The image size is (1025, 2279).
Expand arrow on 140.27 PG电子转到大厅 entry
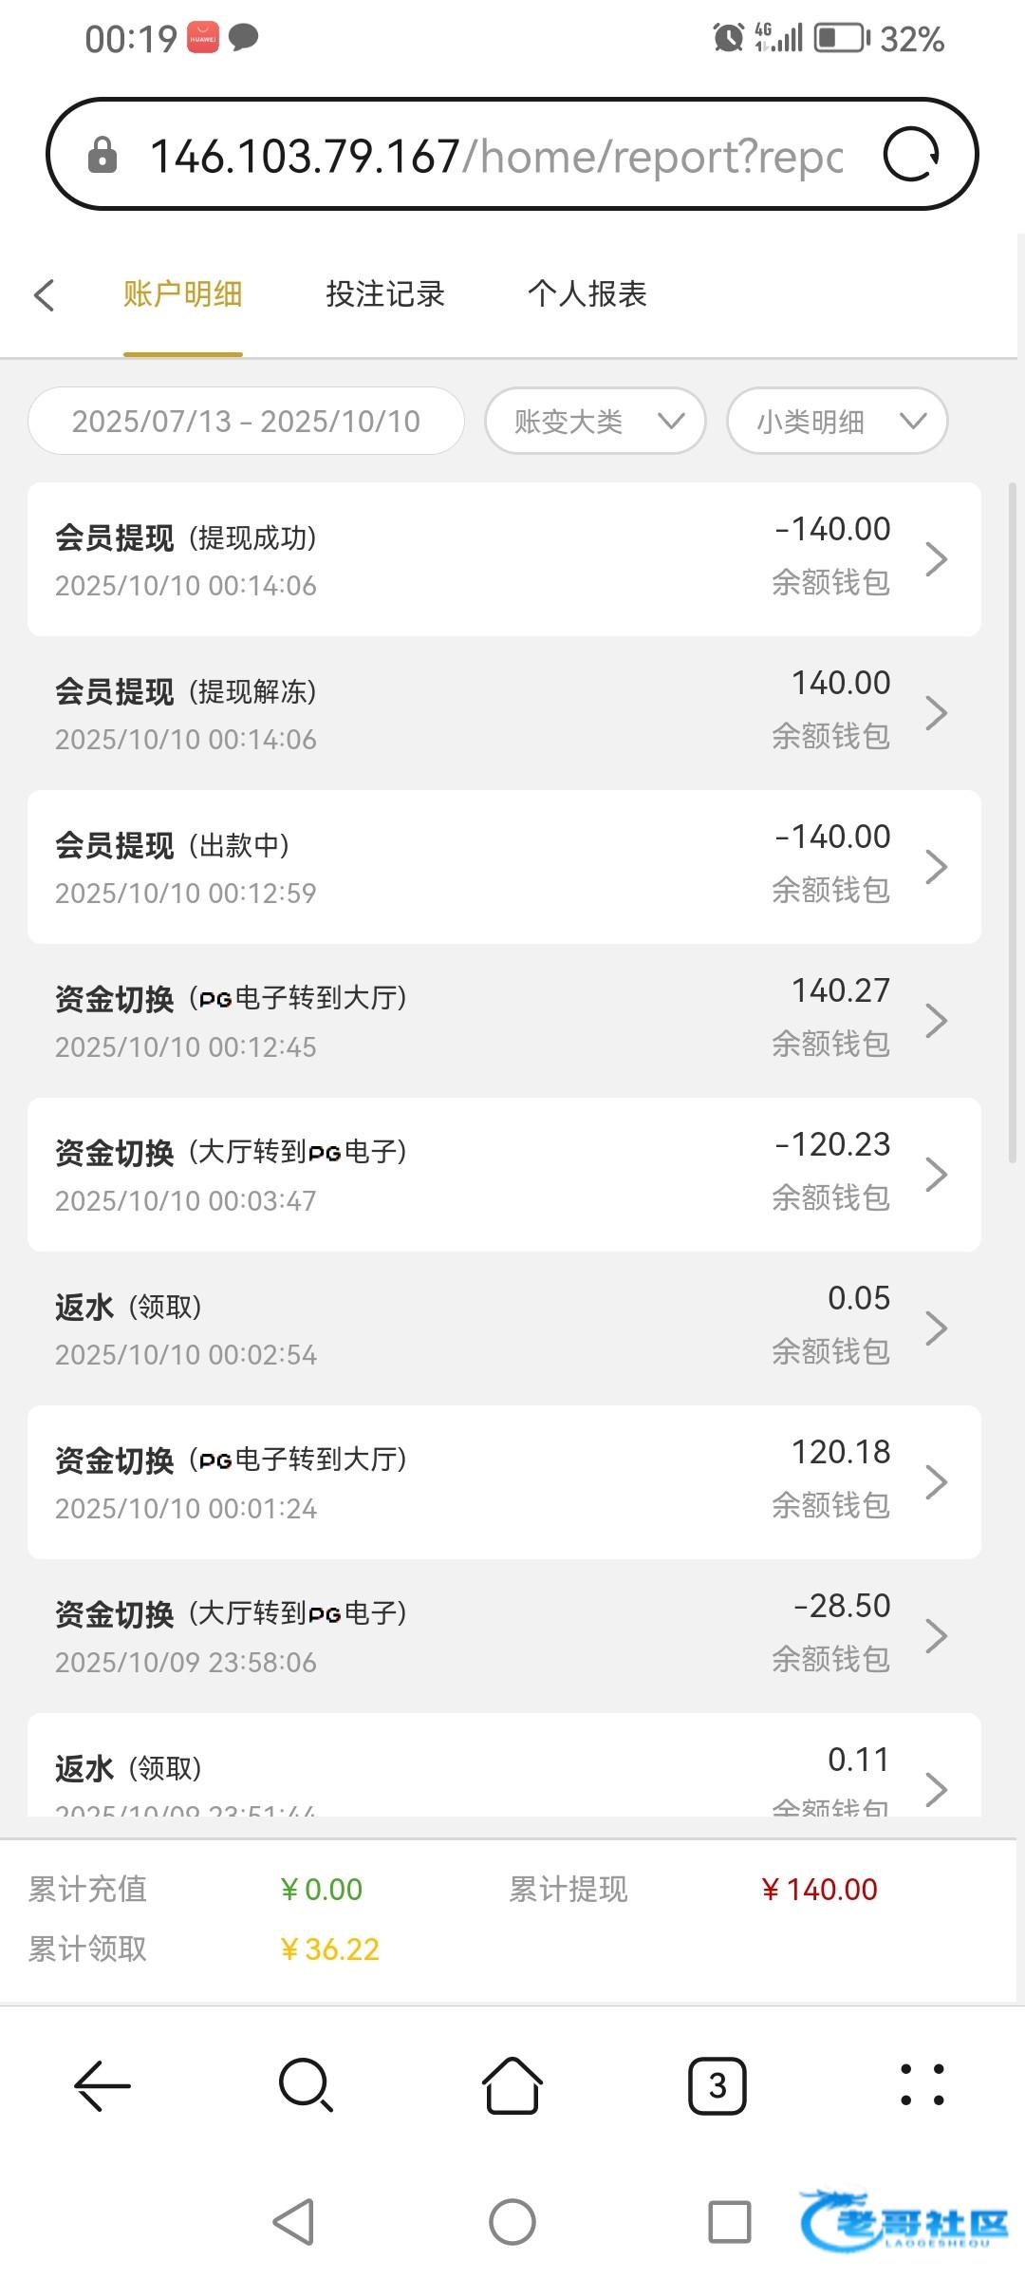(936, 1021)
